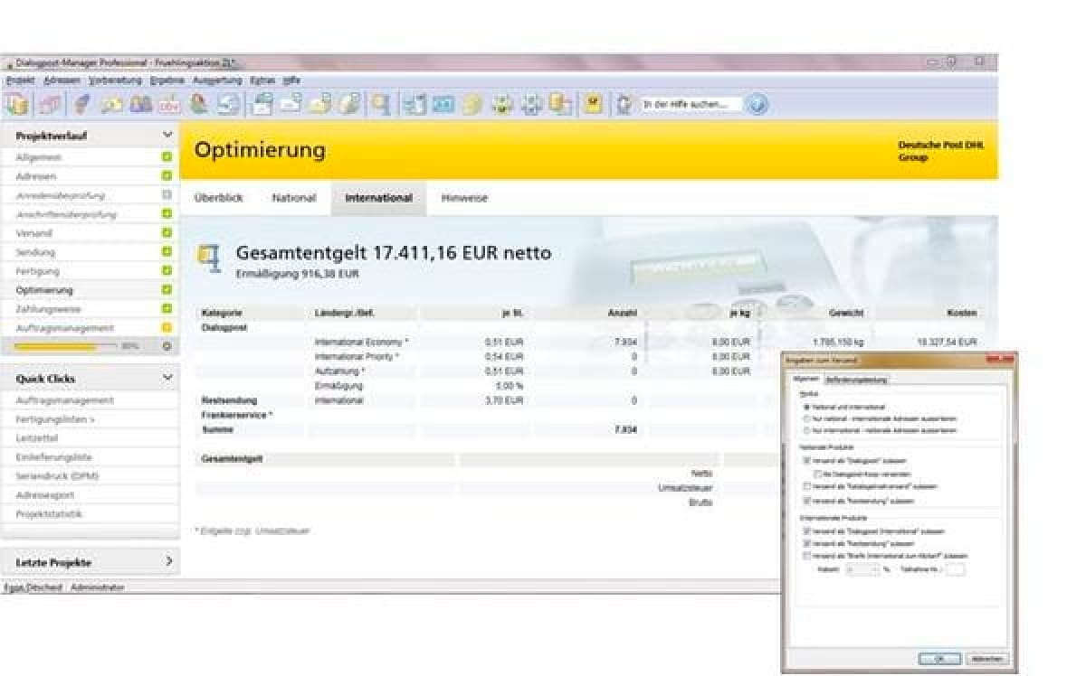Viewport: 1086px width, 676px height.
Task: Open Seriendruck (DPM) quick click
Action: pos(57,476)
